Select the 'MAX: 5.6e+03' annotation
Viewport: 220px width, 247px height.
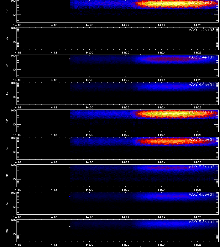coord(201,167)
